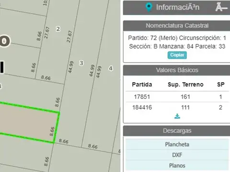Image resolution: width=230 pixels, height=172 pixels.
Task: Open the Plancheta download
Action: coord(177,144)
